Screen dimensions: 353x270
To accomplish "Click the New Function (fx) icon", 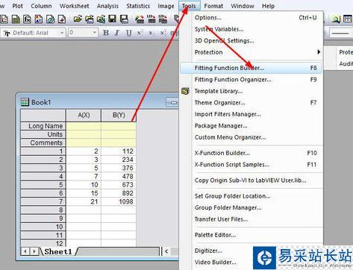I will tap(27, 19).
